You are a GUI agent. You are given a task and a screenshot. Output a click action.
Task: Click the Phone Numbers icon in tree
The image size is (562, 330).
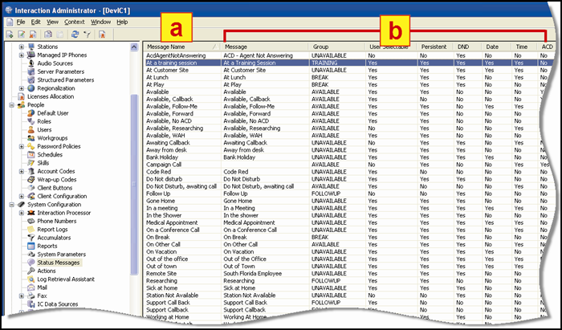(x=31, y=221)
